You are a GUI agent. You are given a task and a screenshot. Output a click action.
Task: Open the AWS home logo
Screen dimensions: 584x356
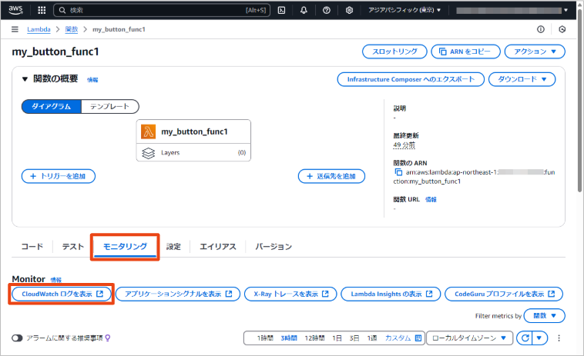pos(15,10)
